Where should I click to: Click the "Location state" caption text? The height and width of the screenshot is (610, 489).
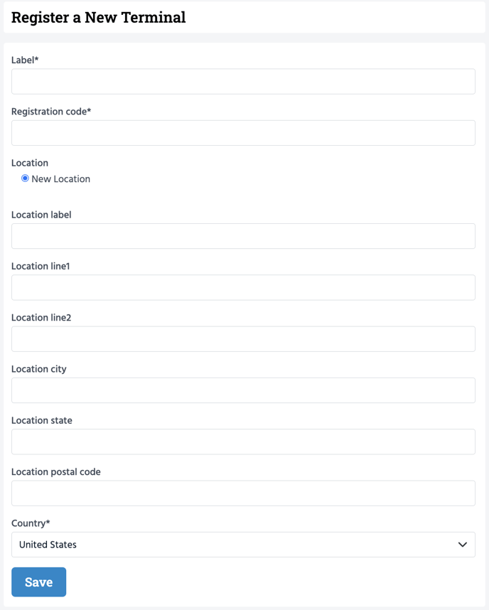pos(42,420)
